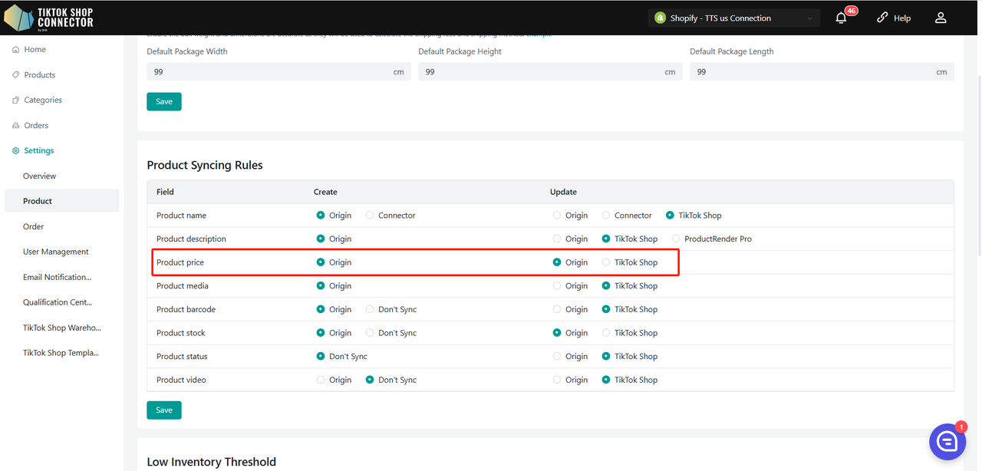Save the Product Syncing Rules
This screenshot has height=471, width=982.
point(164,410)
